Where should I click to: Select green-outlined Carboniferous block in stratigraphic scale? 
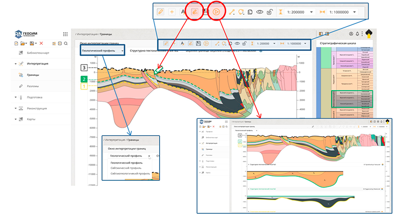[x=352, y=99]
